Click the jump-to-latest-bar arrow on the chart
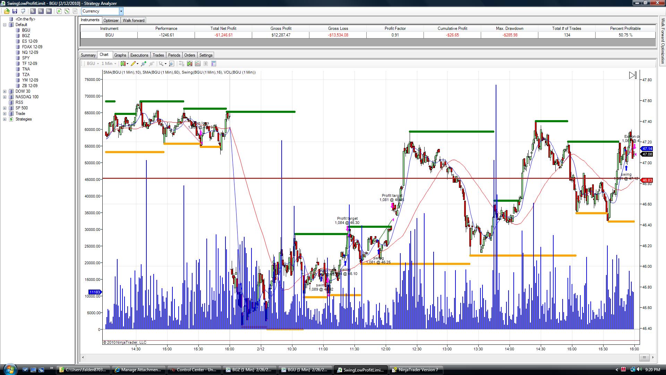The width and height of the screenshot is (666, 375). coord(632,75)
